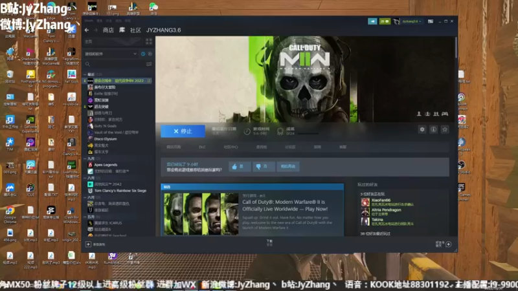Open game settings gear icon
This screenshot has height=291, width=518.
422,130
